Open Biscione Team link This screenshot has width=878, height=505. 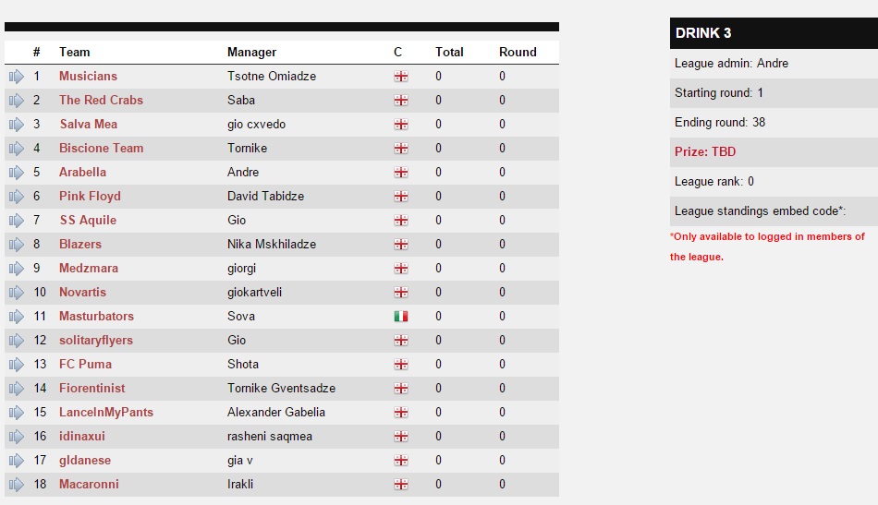point(101,149)
